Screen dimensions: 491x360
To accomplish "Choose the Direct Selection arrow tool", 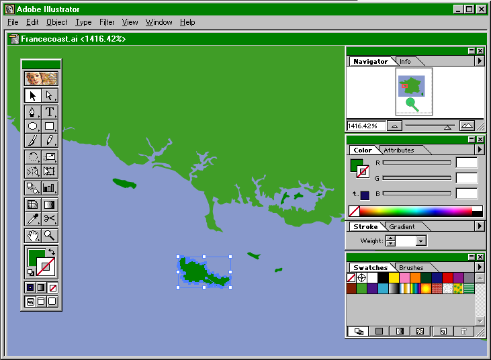I will [x=50, y=96].
